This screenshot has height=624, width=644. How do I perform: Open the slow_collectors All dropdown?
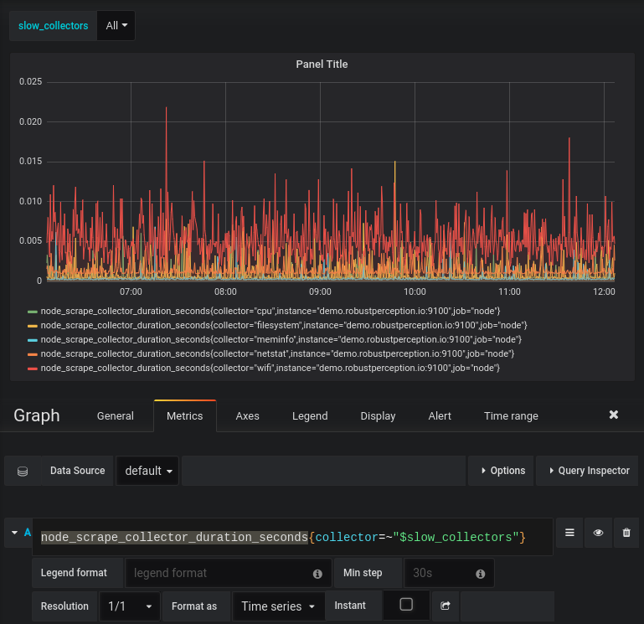[x=116, y=25]
